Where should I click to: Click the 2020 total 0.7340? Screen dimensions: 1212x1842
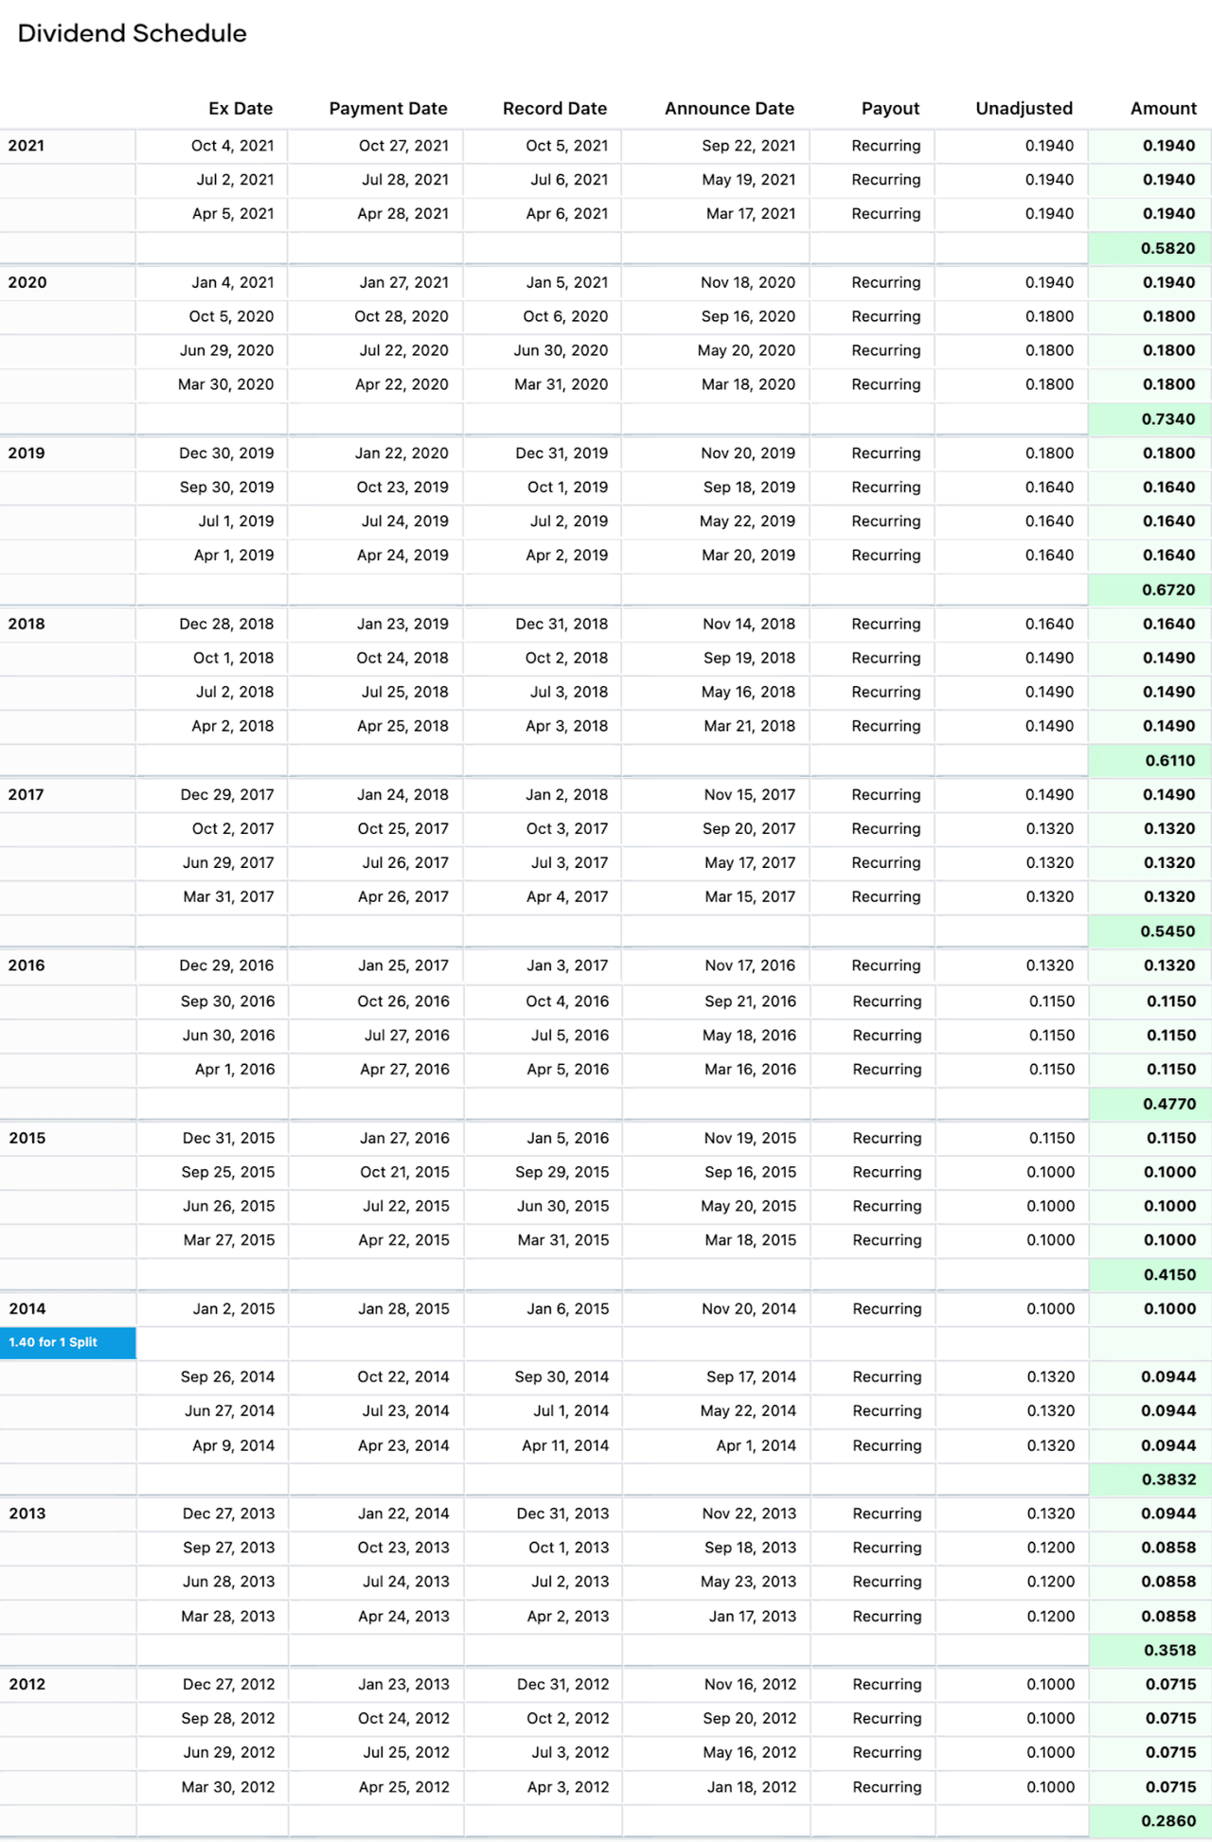(1168, 418)
